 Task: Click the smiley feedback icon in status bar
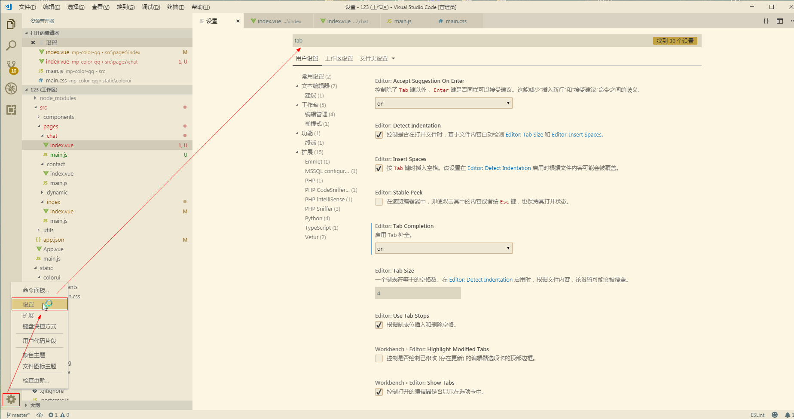pos(775,415)
